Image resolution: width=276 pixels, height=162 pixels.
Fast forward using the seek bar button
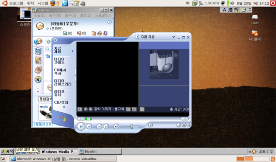pos(185,119)
